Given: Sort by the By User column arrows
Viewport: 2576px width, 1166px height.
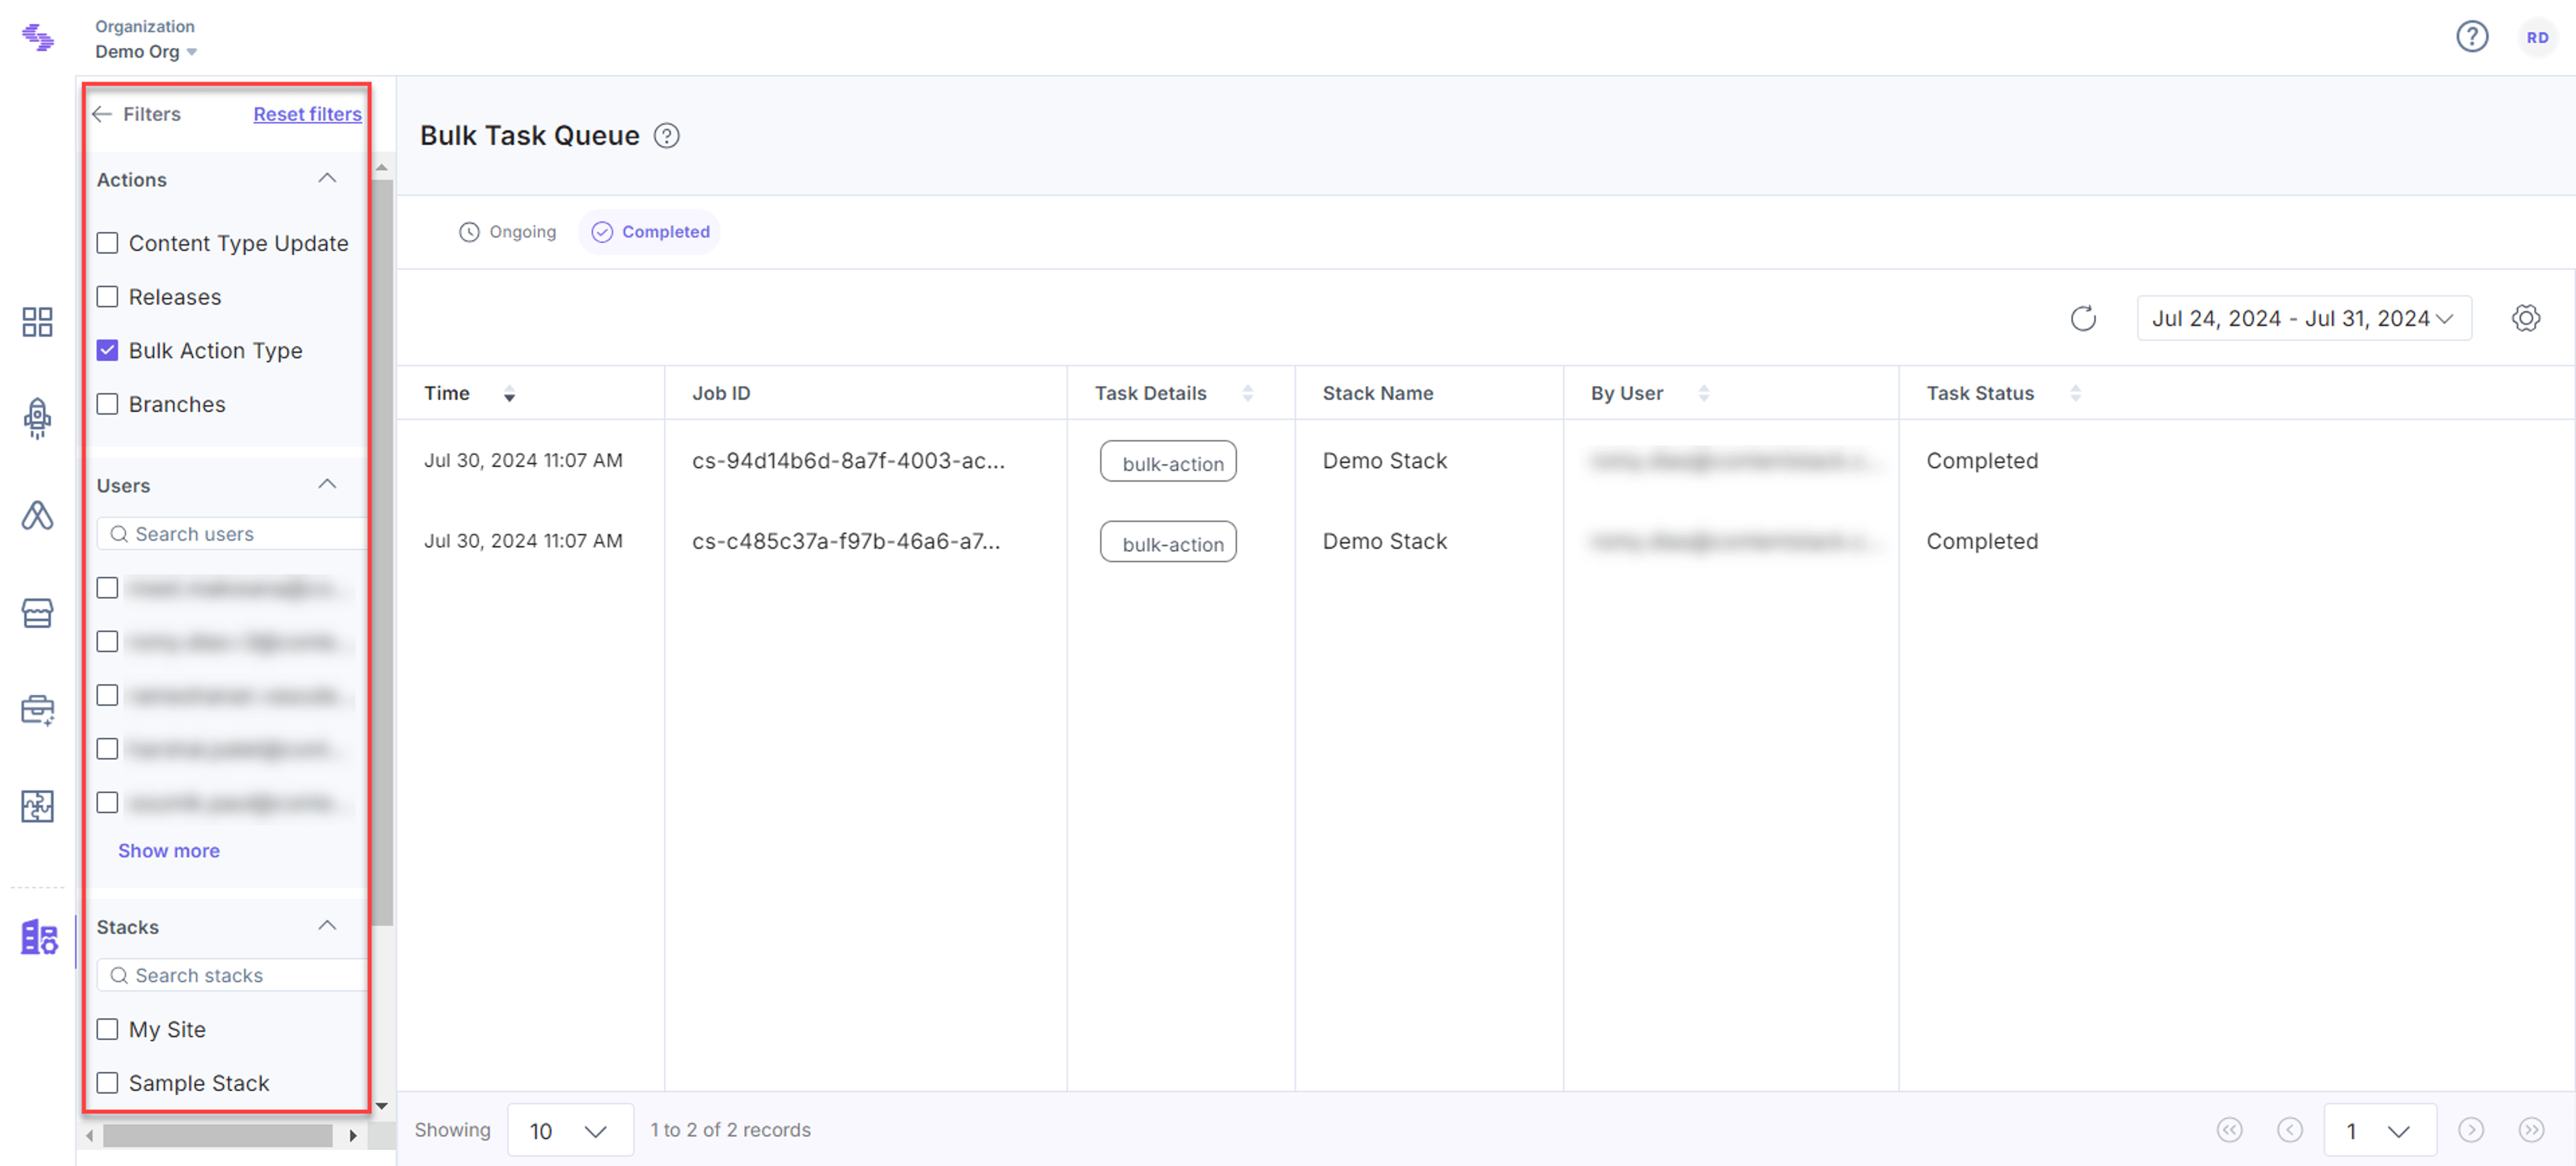Looking at the screenshot, I should 1704,394.
